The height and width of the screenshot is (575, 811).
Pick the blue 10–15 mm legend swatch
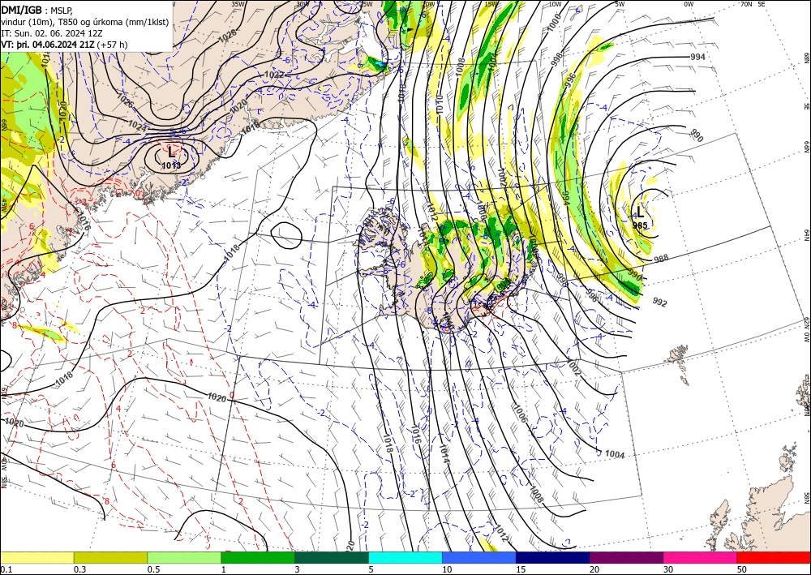click(479, 557)
